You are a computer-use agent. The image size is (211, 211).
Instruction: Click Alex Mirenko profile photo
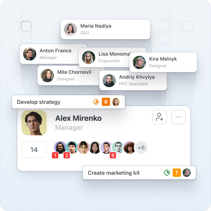(34, 123)
